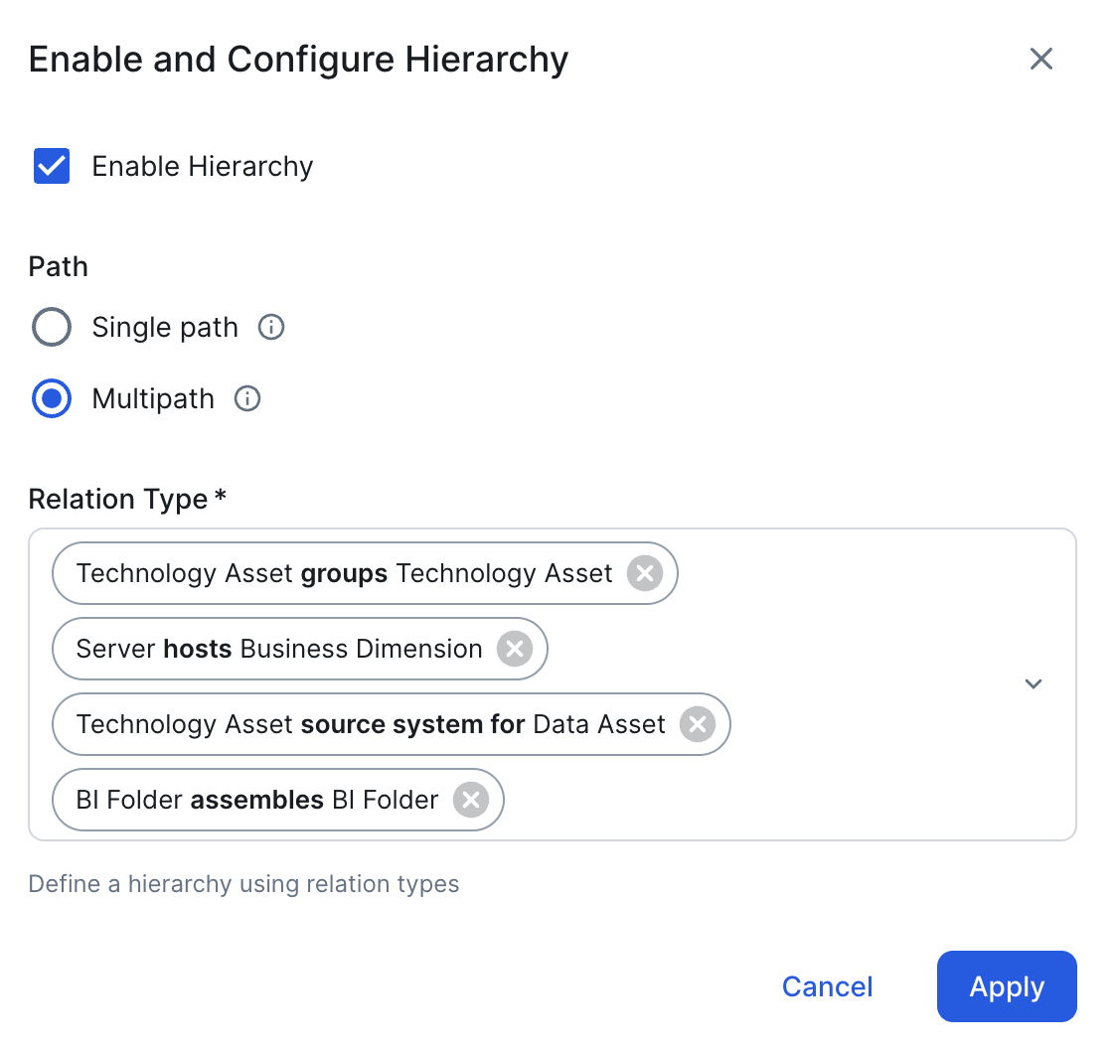Click the Enable Hierarchy label text
Screen dimensions: 1115x1051
203,166
